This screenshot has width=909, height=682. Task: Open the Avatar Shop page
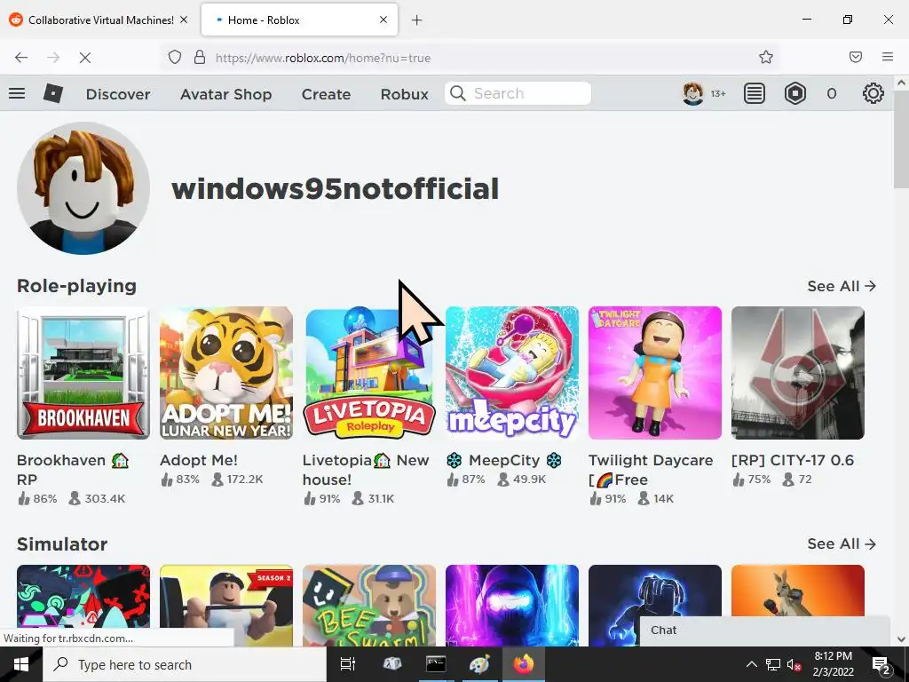pos(226,94)
